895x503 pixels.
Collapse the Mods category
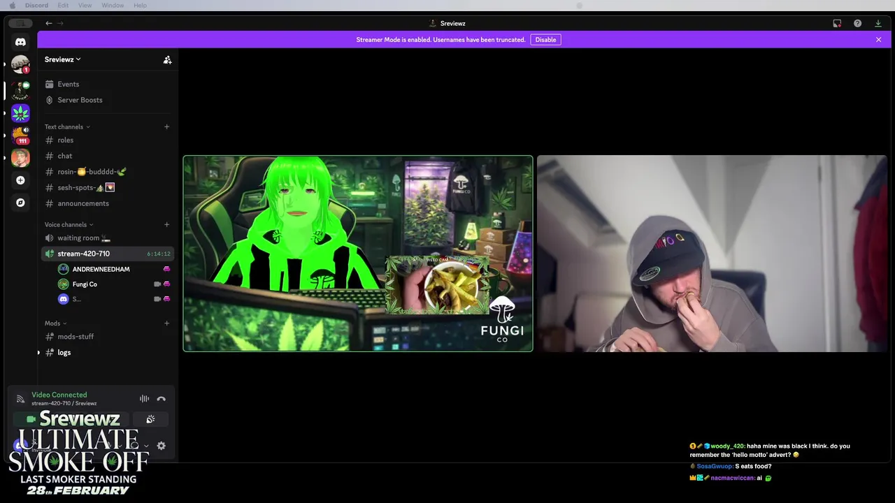point(55,323)
